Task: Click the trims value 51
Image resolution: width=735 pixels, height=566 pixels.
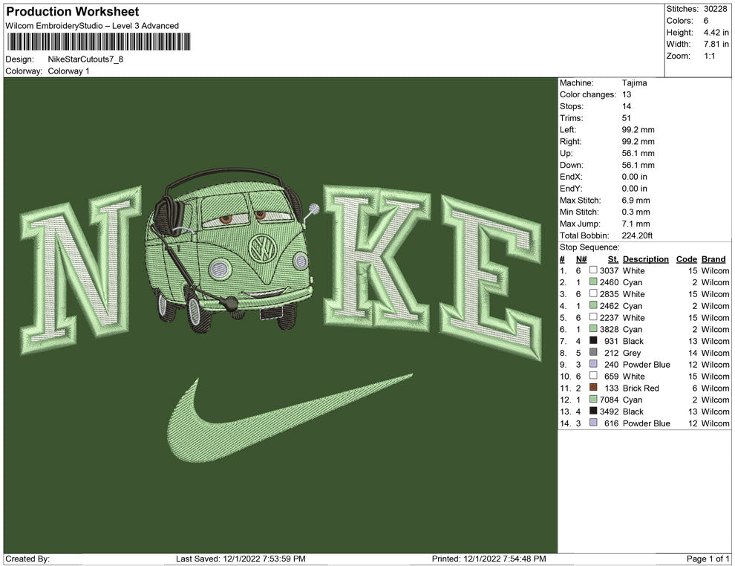Action: point(627,117)
